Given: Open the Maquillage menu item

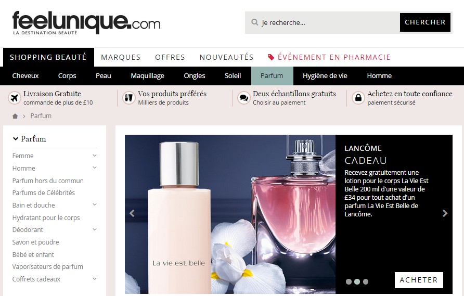Looking at the screenshot, I should tap(147, 76).
